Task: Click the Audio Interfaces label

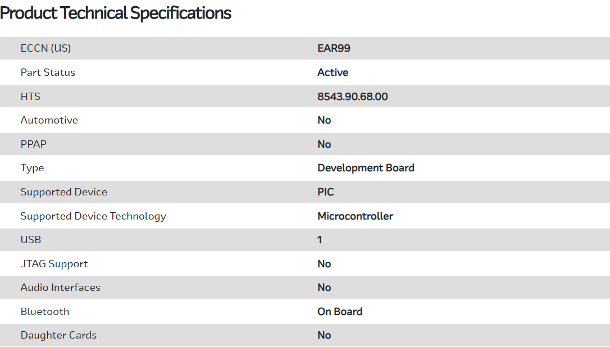Action: 60,287
